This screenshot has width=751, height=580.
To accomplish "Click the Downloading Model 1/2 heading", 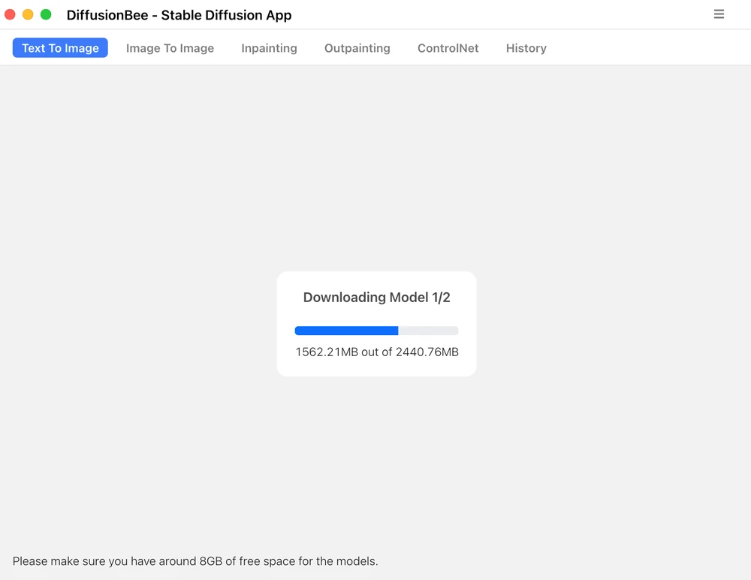I will [376, 298].
